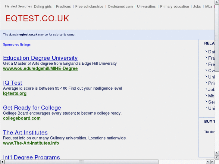Click arrow bullet icon beside 'Cvs'
The width and height of the screenshot is (219, 164).
[x=206, y=70]
